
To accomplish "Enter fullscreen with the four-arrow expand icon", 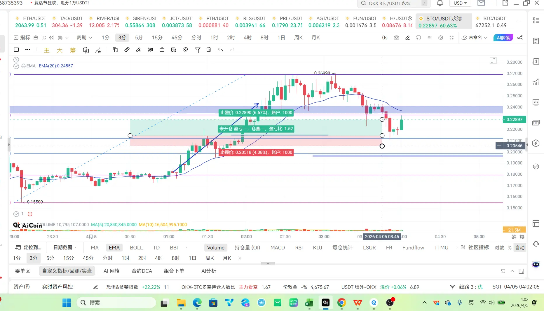I will pyautogui.click(x=452, y=38).
